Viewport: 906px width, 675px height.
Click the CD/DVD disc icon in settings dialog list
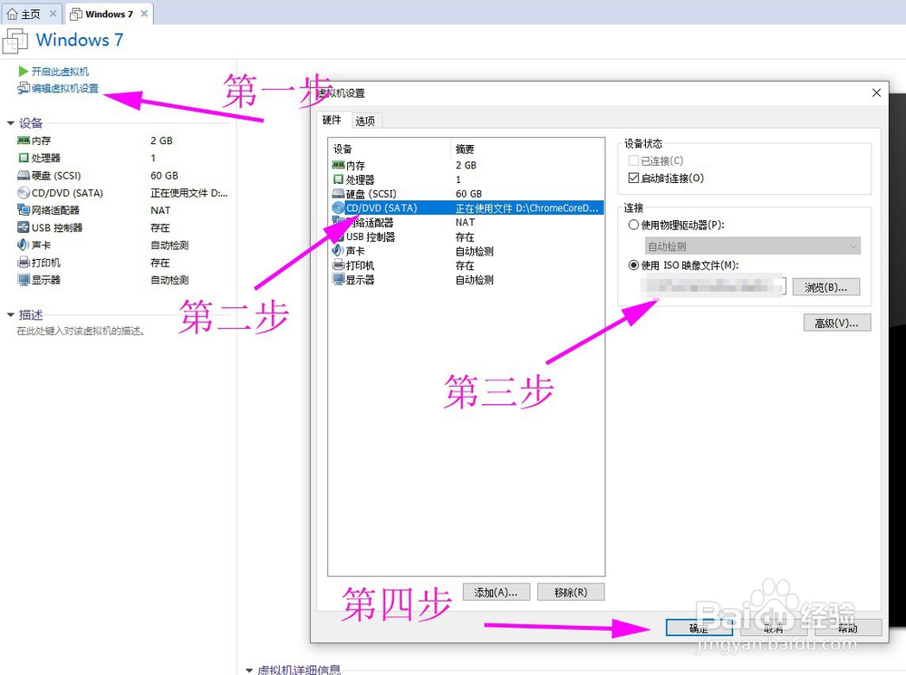click(x=339, y=208)
